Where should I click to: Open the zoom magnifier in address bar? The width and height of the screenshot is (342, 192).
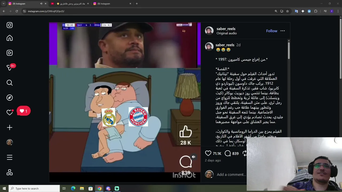click(x=276, y=11)
